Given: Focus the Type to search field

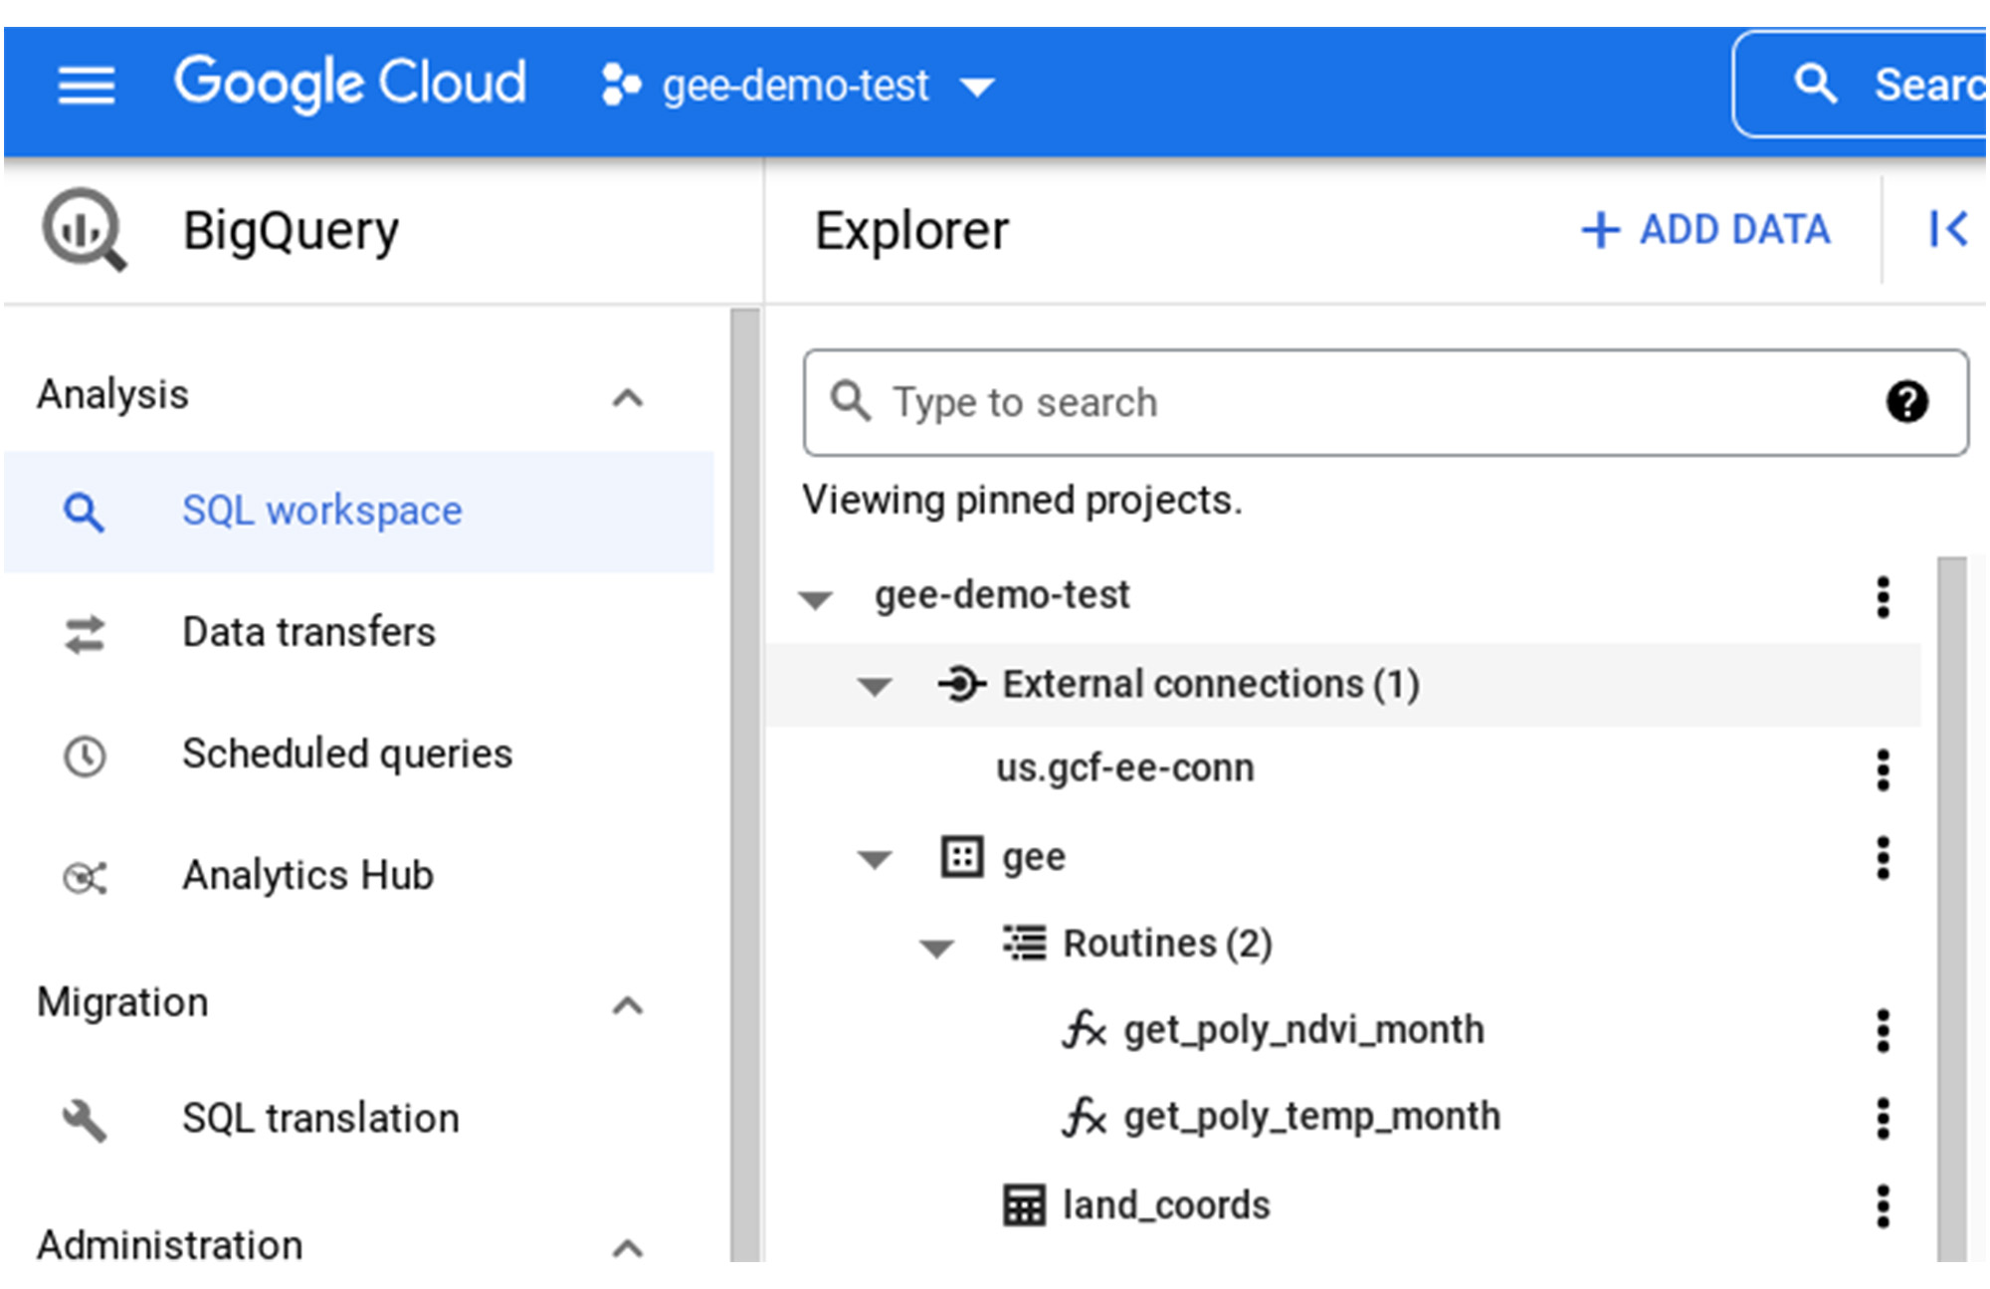Looking at the screenshot, I should (1385, 402).
